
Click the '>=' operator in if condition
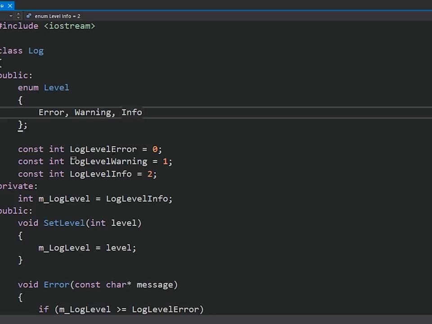[121, 310]
